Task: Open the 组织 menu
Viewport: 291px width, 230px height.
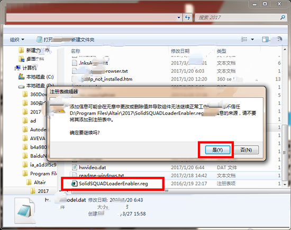Action: tap(17, 40)
